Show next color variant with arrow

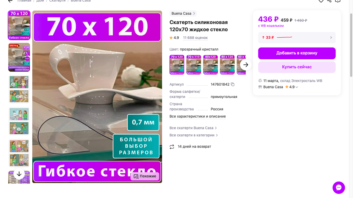point(246,65)
